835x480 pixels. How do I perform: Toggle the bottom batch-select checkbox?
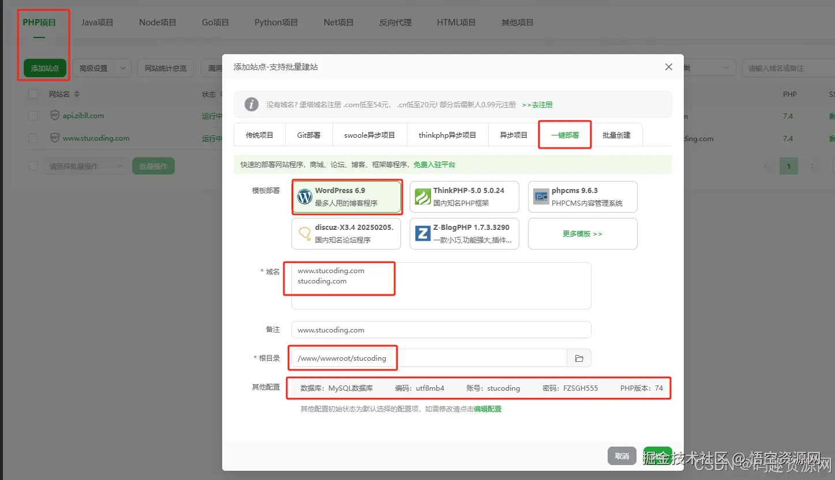point(33,166)
